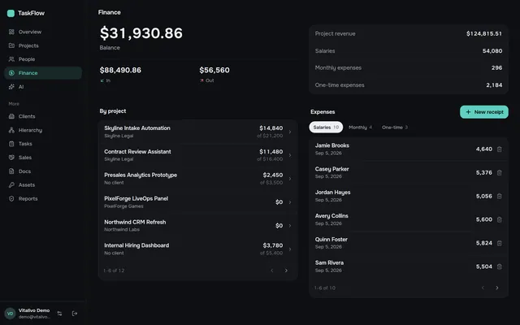This screenshot has width=520, height=325.
Task: Delete Casey Parker salary entry
Action: click(500, 173)
